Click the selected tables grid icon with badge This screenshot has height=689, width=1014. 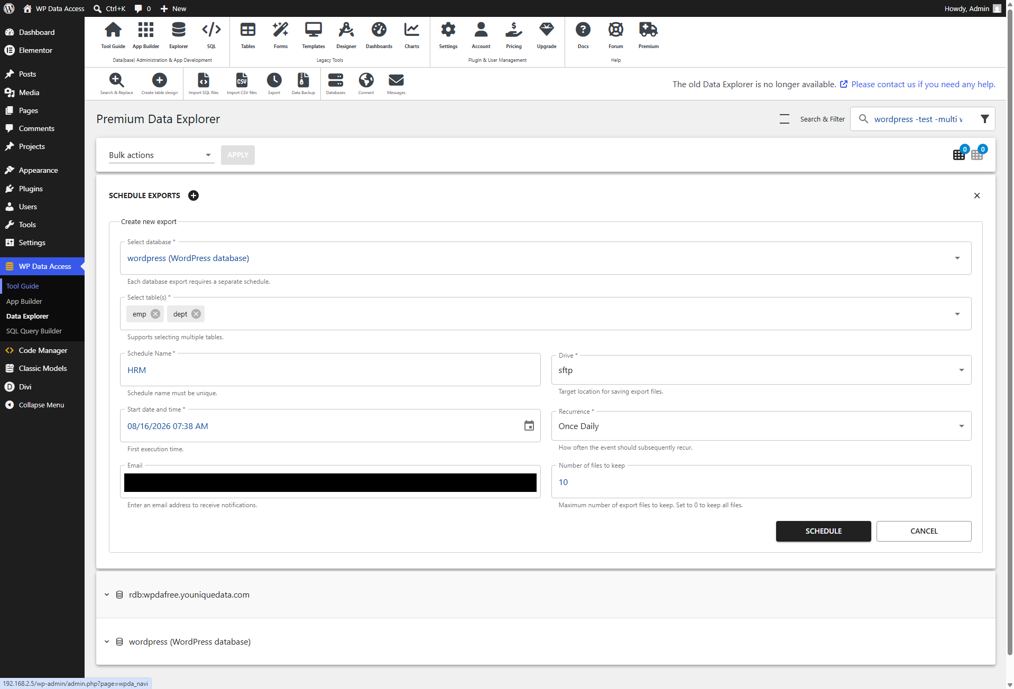point(959,154)
